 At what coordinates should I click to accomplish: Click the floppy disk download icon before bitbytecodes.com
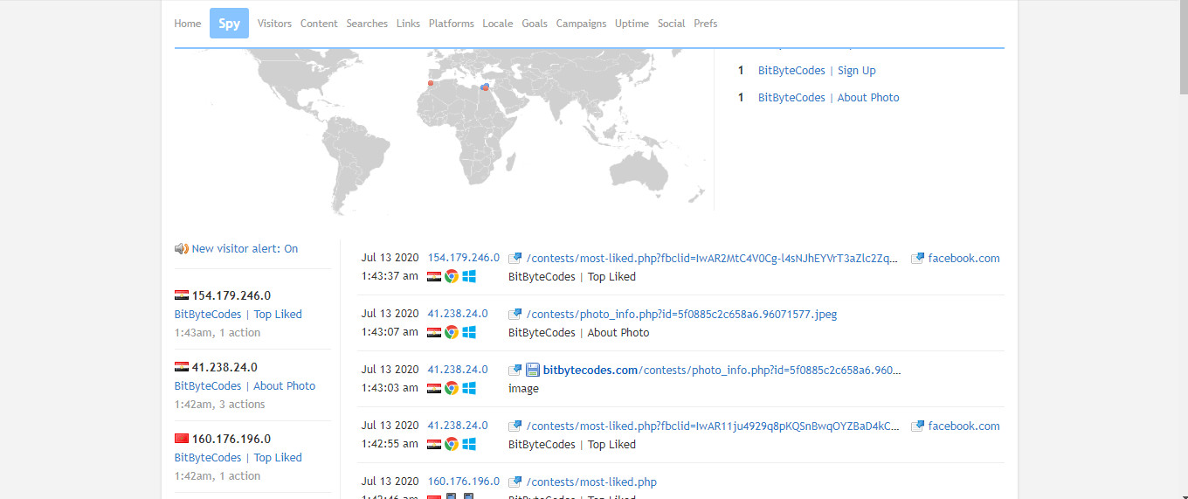pos(533,371)
